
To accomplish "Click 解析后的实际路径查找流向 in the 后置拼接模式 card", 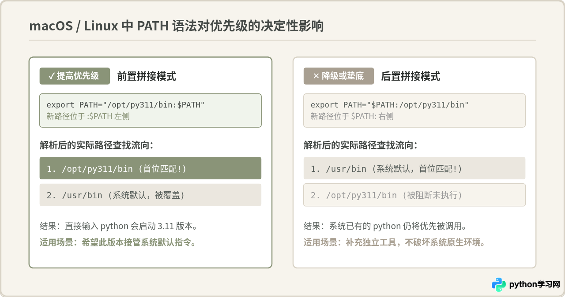I will tap(361, 145).
